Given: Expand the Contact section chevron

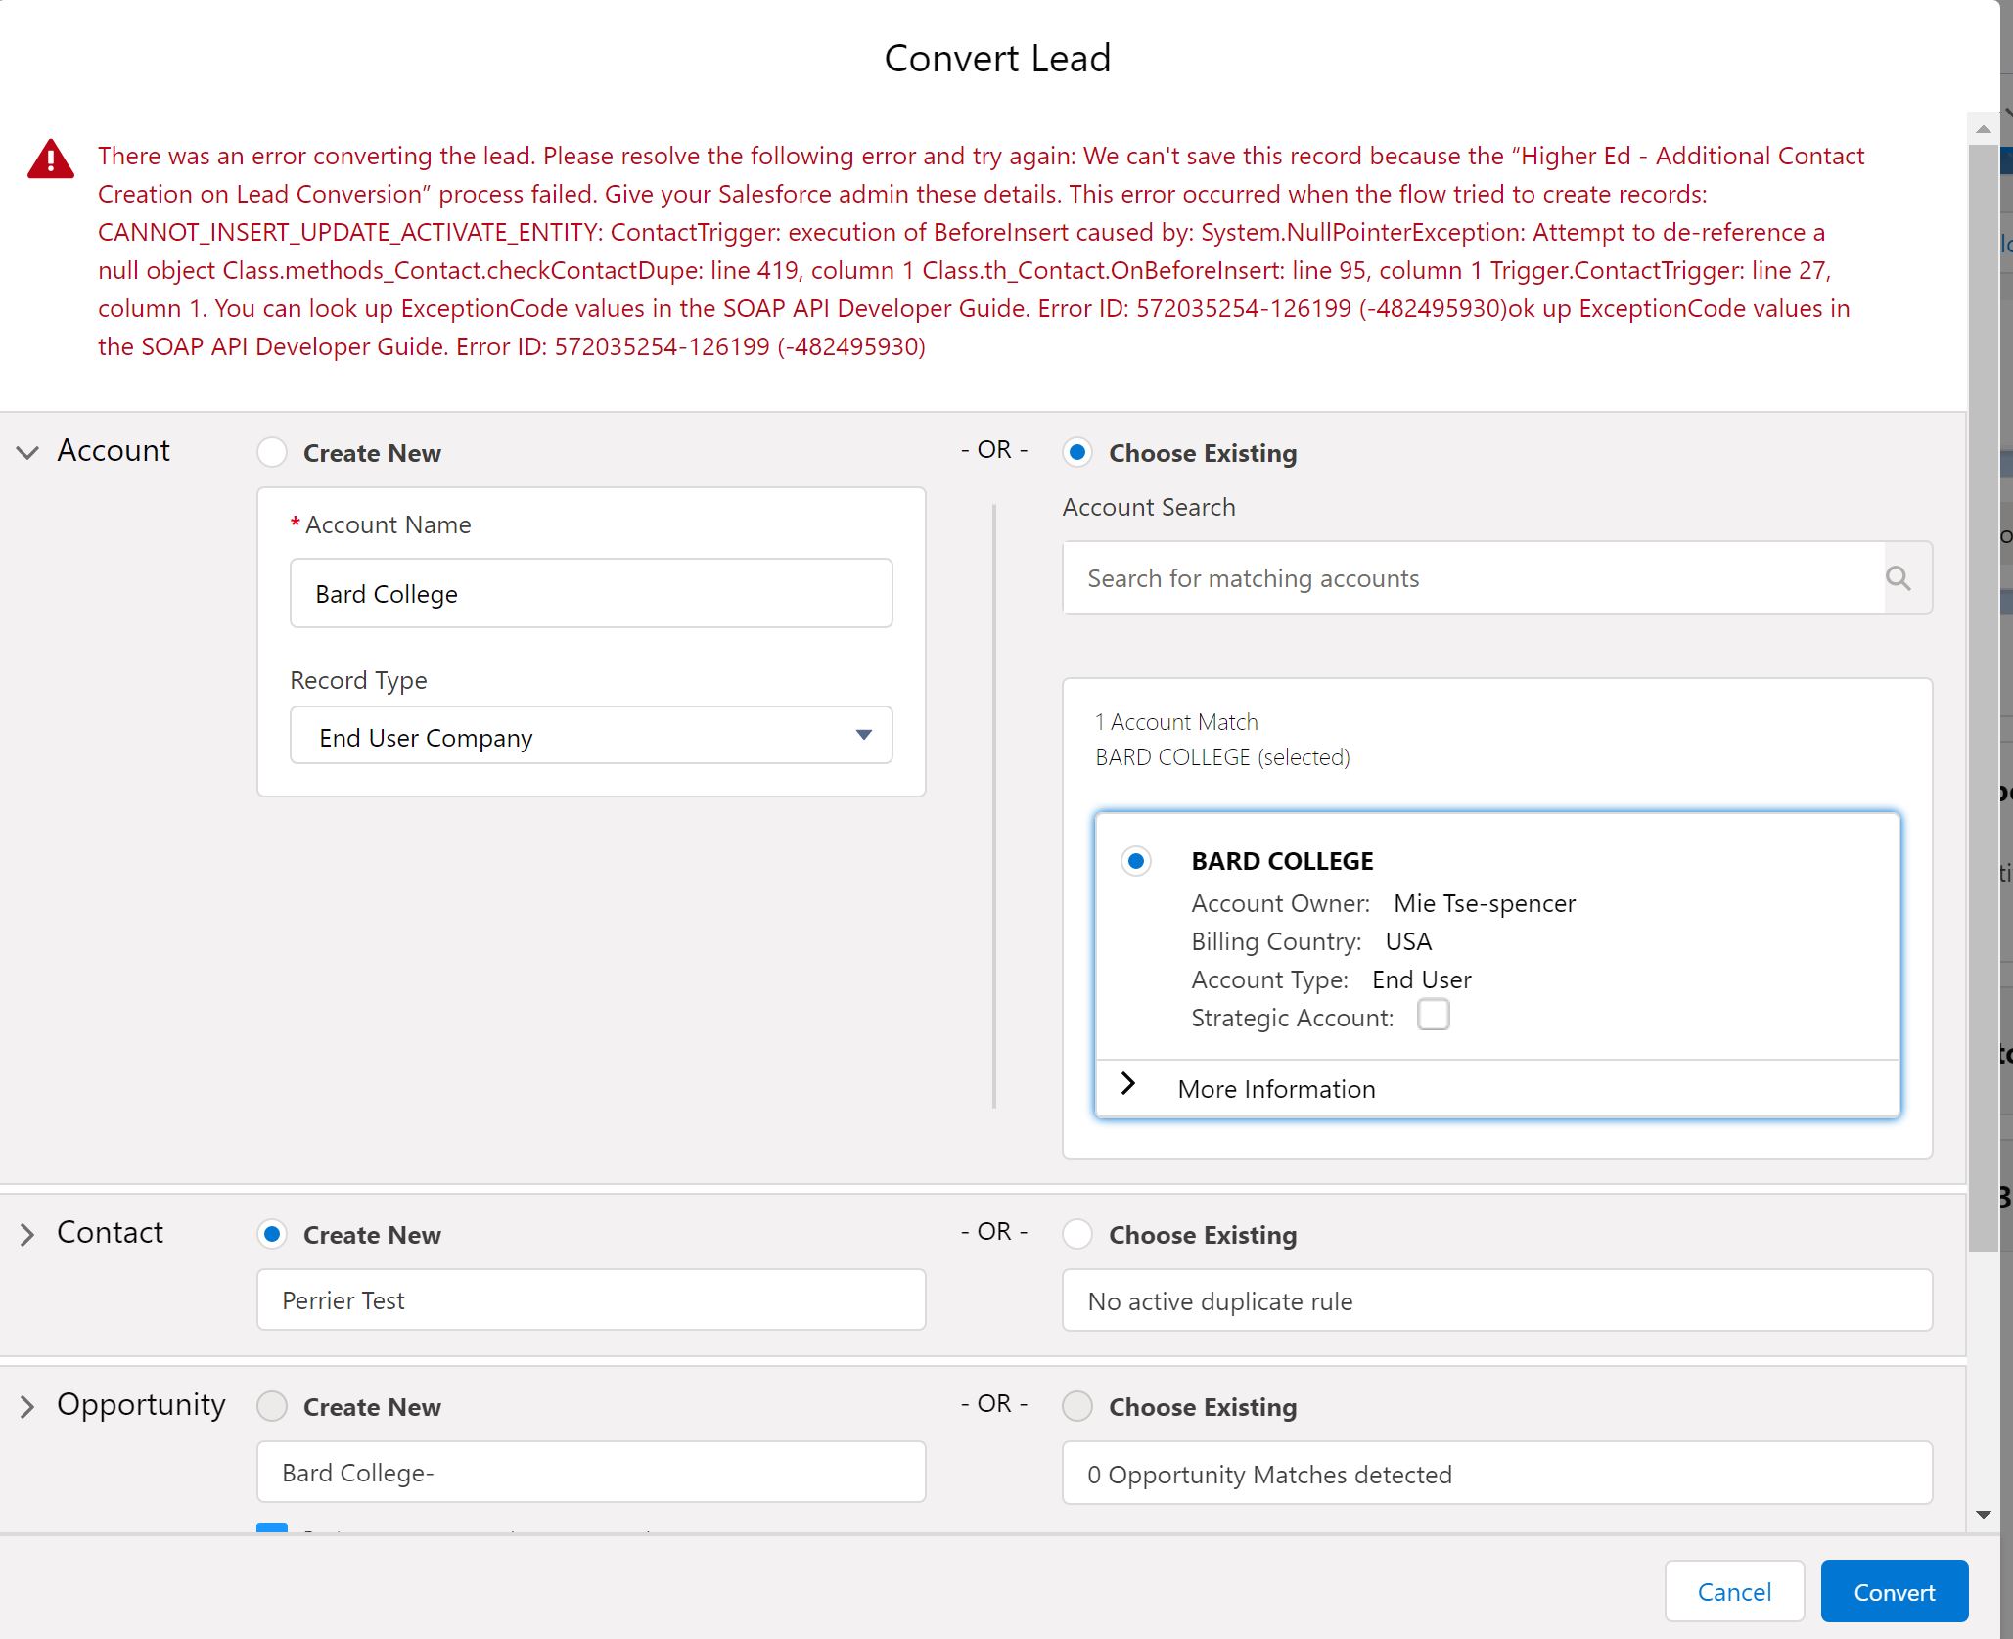Looking at the screenshot, I should [x=27, y=1234].
